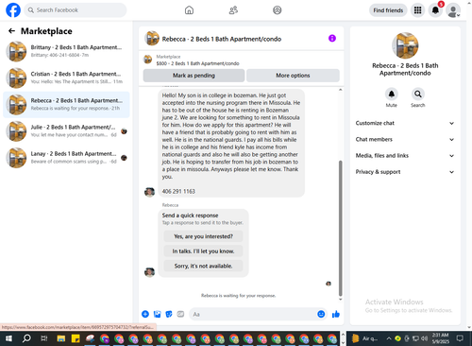The height and width of the screenshot is (346, 472).
Task: Mute the conversation bell icon
Action: [x=392, y=94]
